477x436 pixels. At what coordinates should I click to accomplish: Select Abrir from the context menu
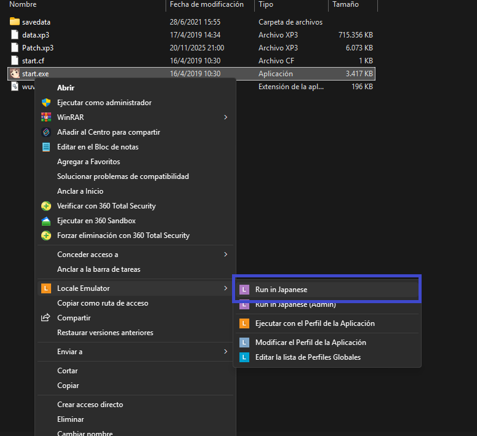tap(66, 88)
